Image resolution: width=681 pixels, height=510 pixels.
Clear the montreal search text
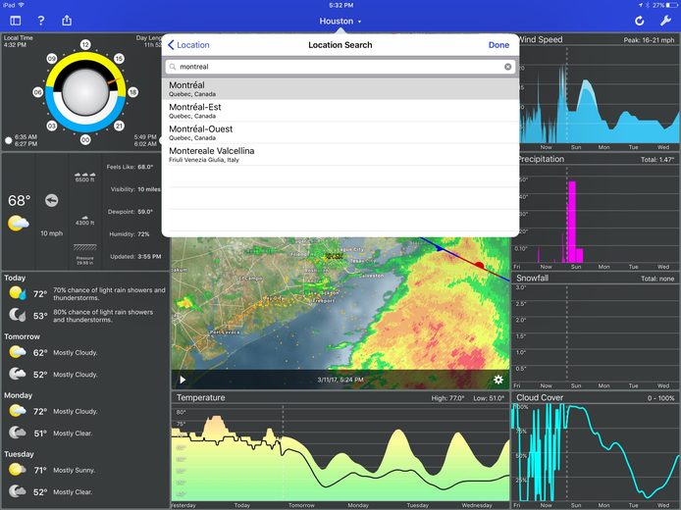pos(507,67)
